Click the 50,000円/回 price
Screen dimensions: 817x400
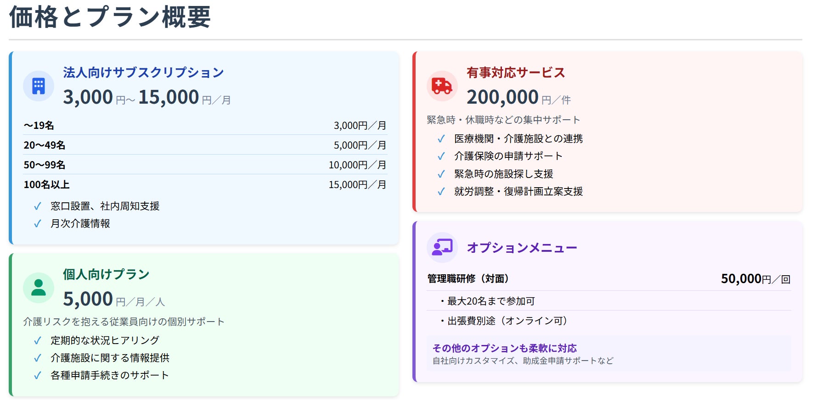[756, 279]
